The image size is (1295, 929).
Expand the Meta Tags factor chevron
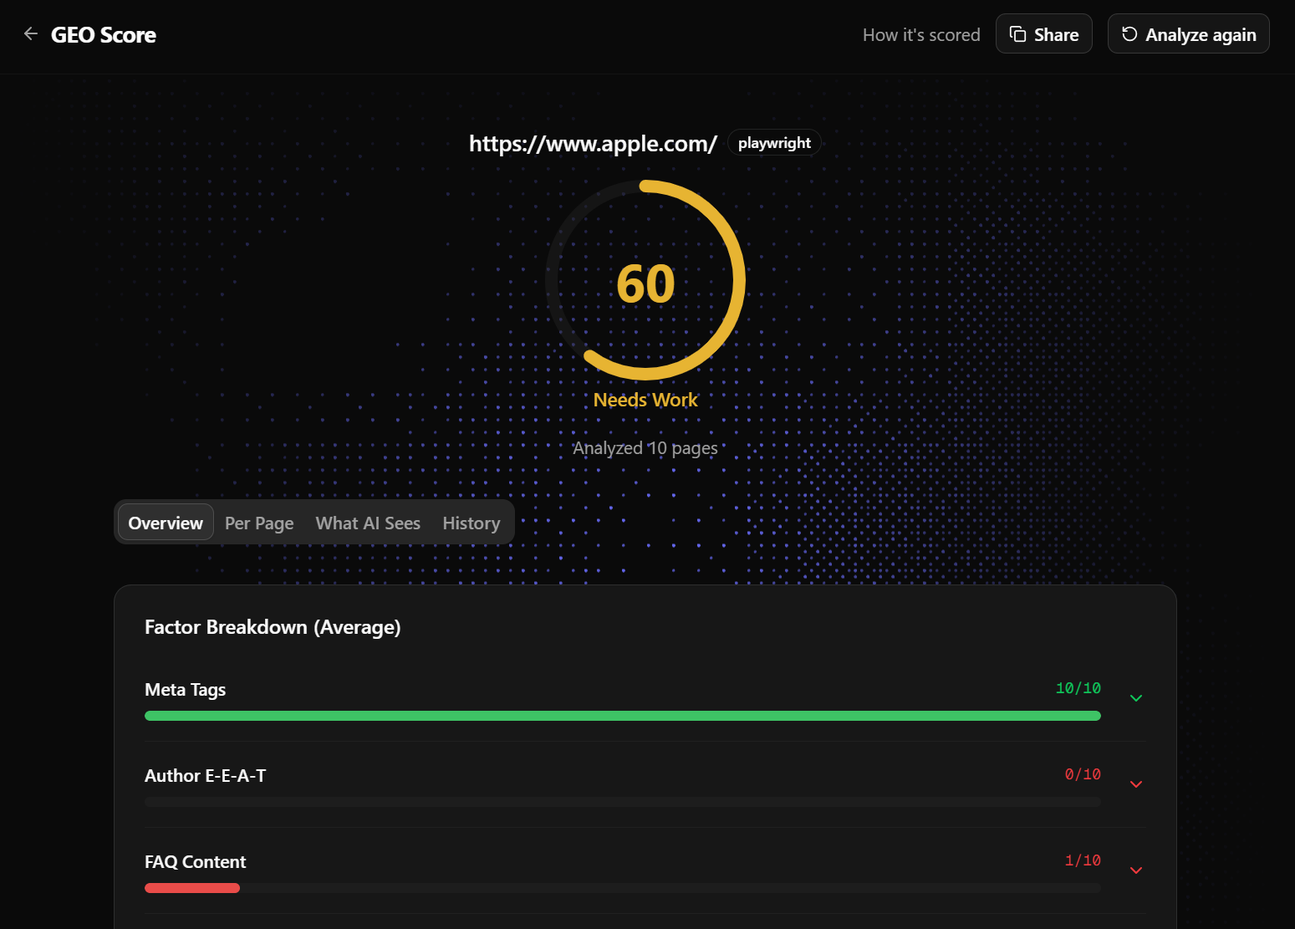tap(1135, 698)
